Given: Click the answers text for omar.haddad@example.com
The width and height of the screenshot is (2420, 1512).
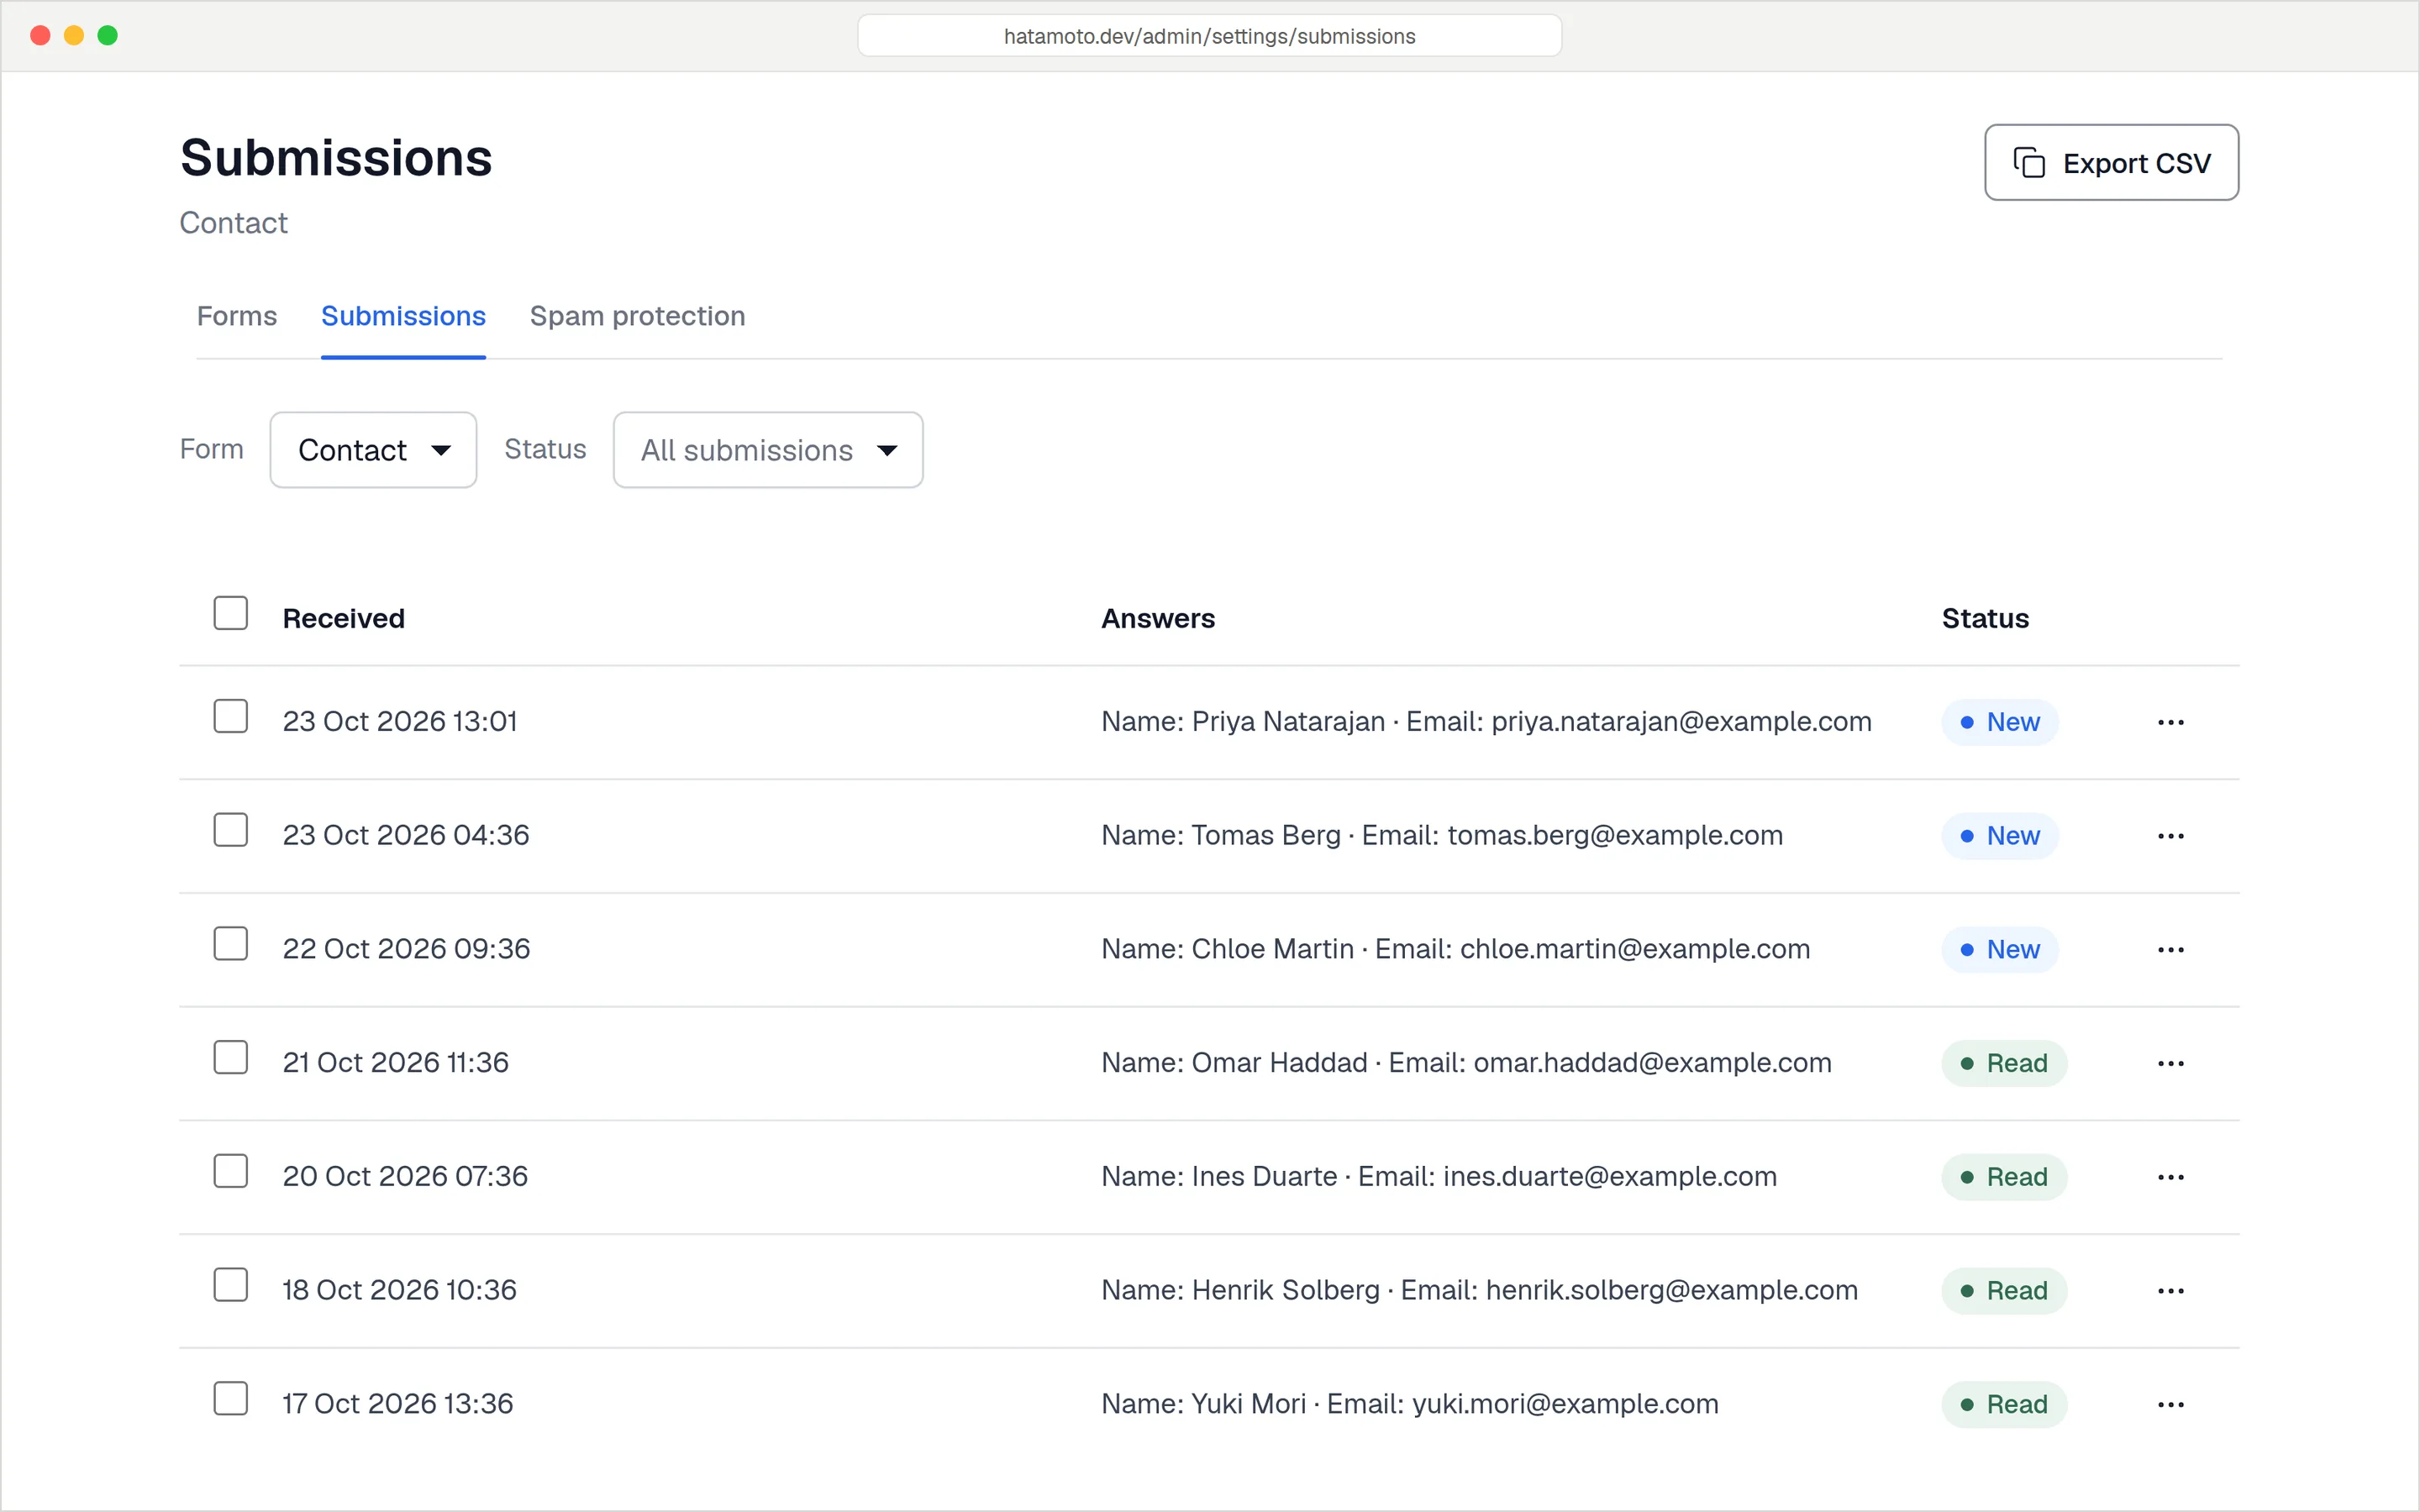Looking at the screenshot, I should pyautogui.click(x=1466, y=1063).
